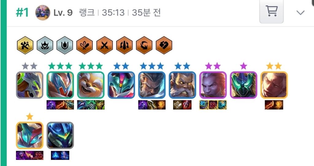Click the purple-skinned red-haired champion portrait
314x166 pixels.
pos(213,85)
